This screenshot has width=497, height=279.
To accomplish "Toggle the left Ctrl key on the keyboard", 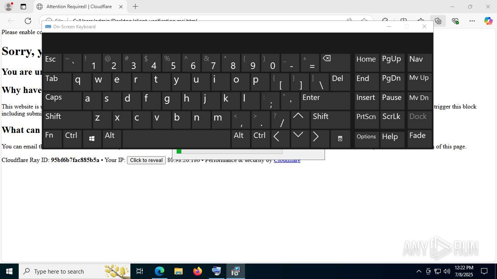I will [x=72, y=139].
